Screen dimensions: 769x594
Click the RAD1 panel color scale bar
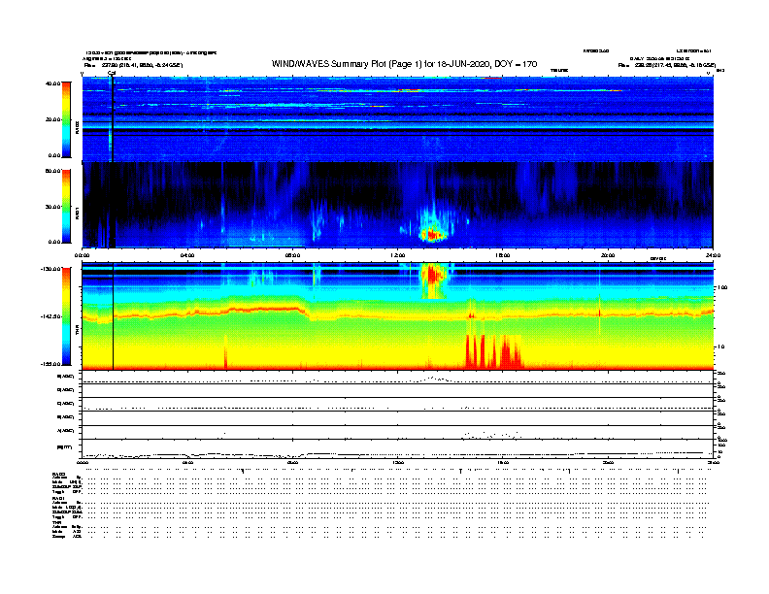pyautogui.click(x=66, y=207)
